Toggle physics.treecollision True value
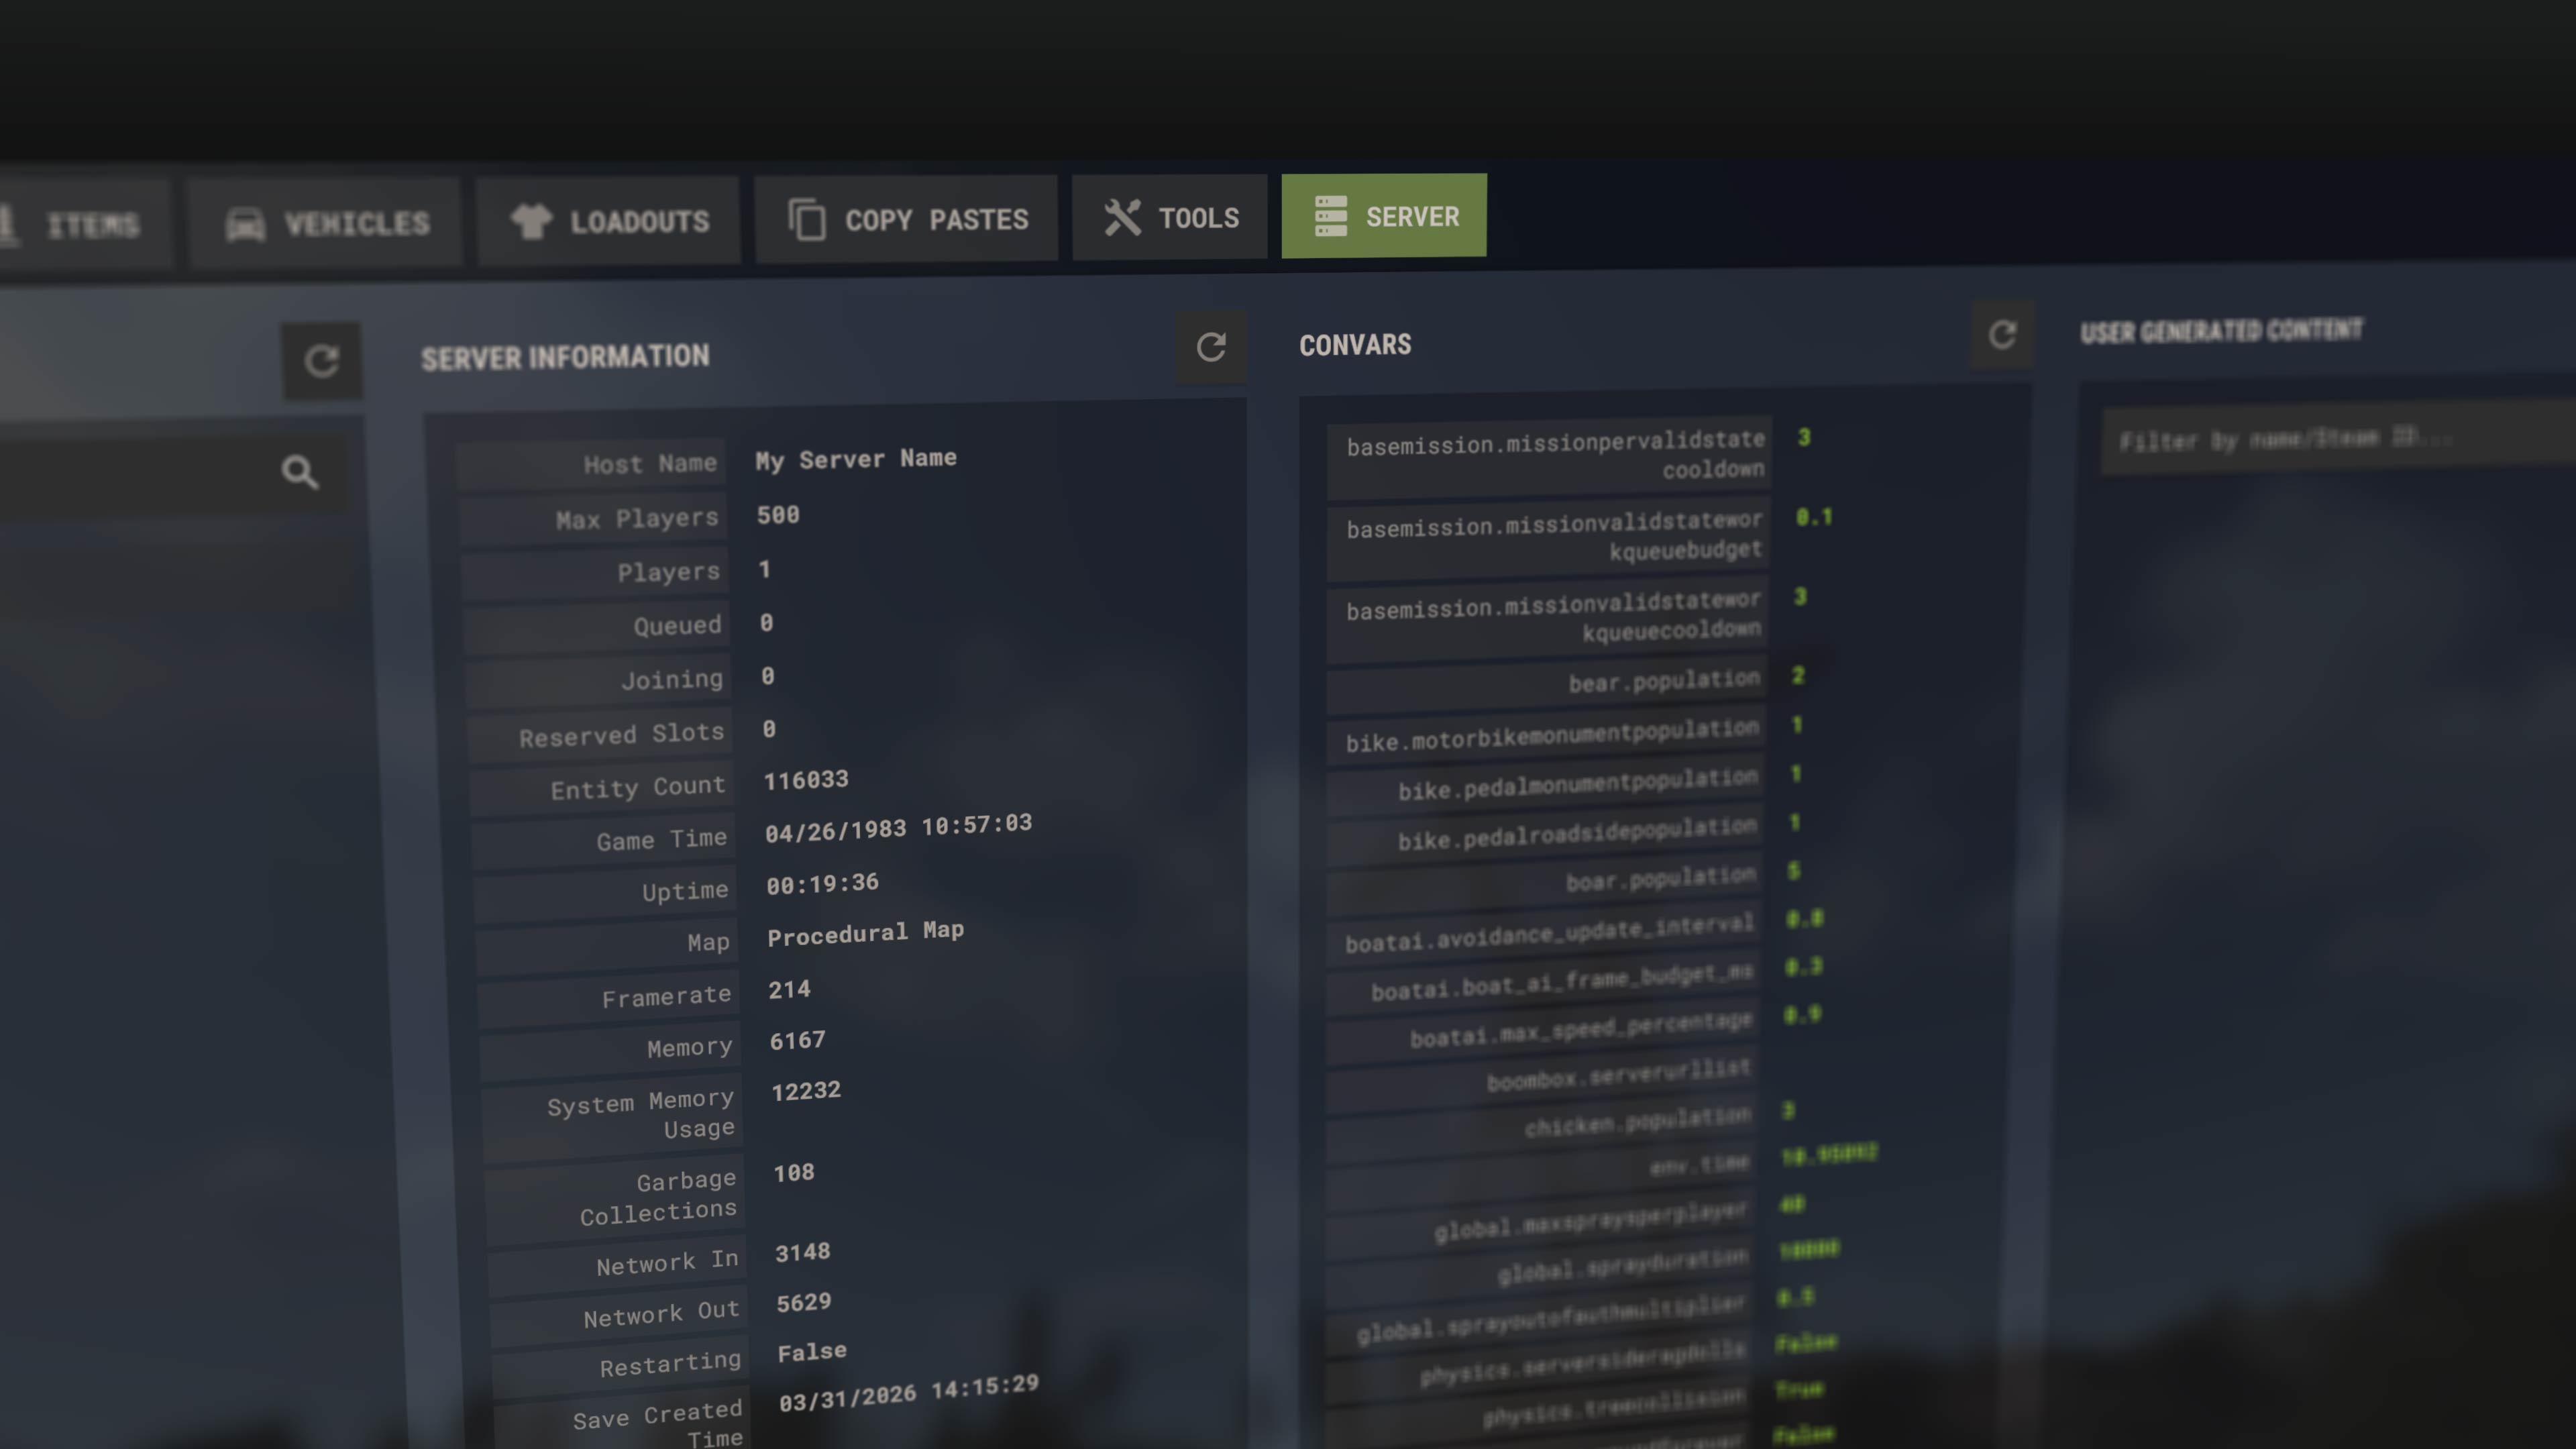The height and width of the screenshot is (1449, 2576). [x=1799, y=1390]
